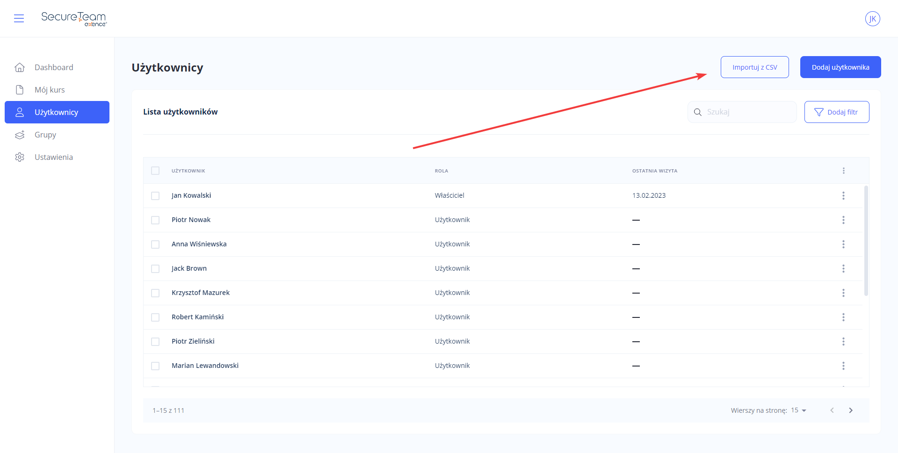Click the name Jack Brown

[x=189, y=268]
